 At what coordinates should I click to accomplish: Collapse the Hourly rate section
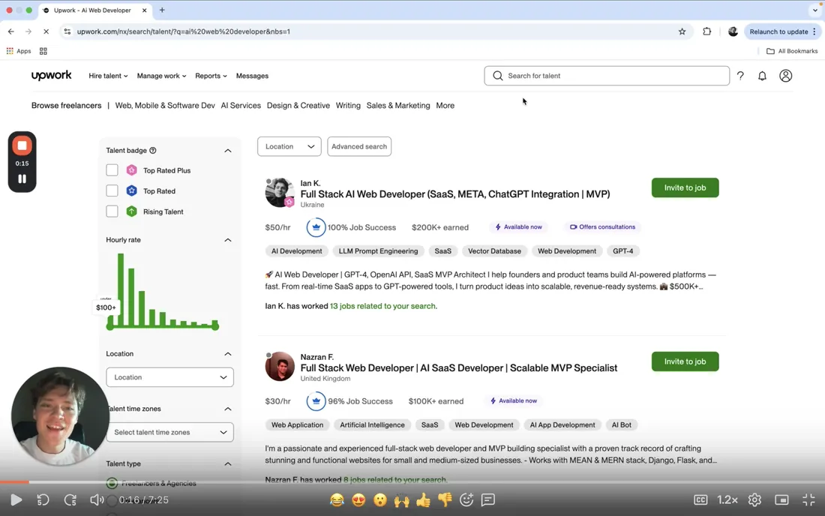(228, 240)
